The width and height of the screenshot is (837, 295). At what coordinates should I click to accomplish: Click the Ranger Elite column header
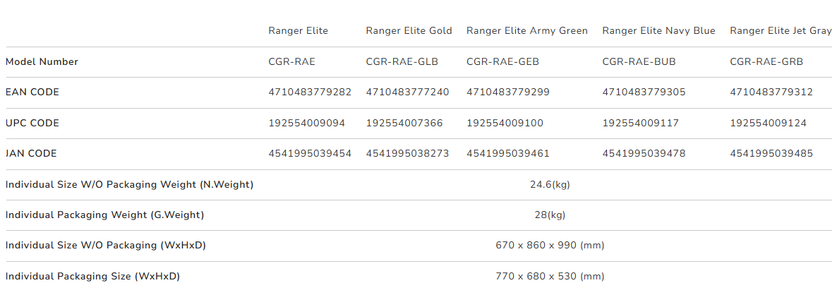point(298,31)
